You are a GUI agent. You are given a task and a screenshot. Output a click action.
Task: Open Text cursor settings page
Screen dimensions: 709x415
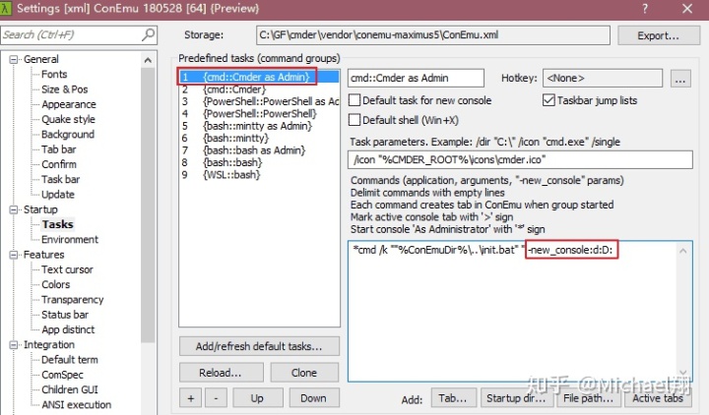pos(67,269)
